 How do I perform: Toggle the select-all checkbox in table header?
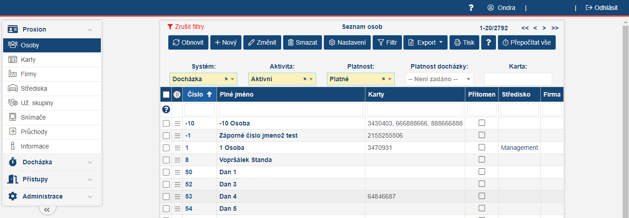click(166, 95)
